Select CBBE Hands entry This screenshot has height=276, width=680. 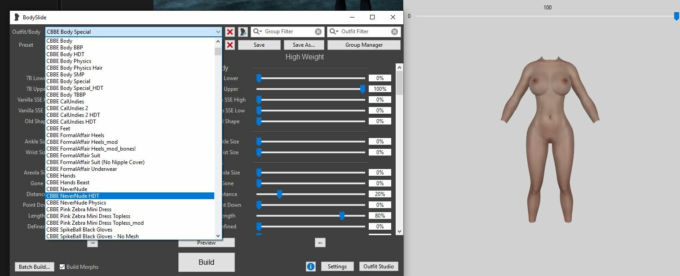coord(129,175)
